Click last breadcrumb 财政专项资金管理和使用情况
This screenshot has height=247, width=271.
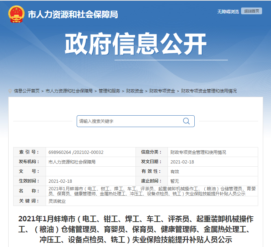click(x=209, y=91)
